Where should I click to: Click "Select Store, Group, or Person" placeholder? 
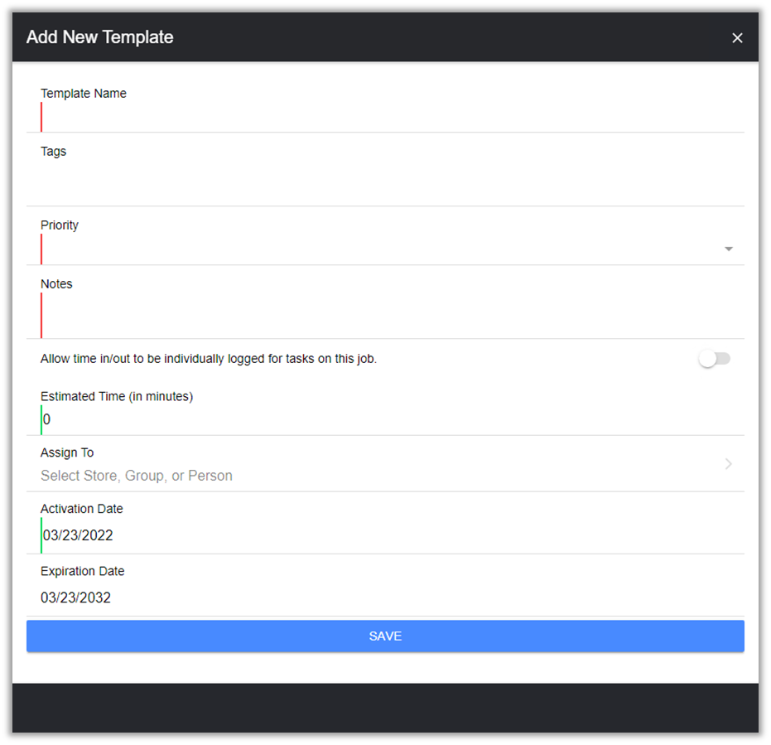tap(137, 476)
